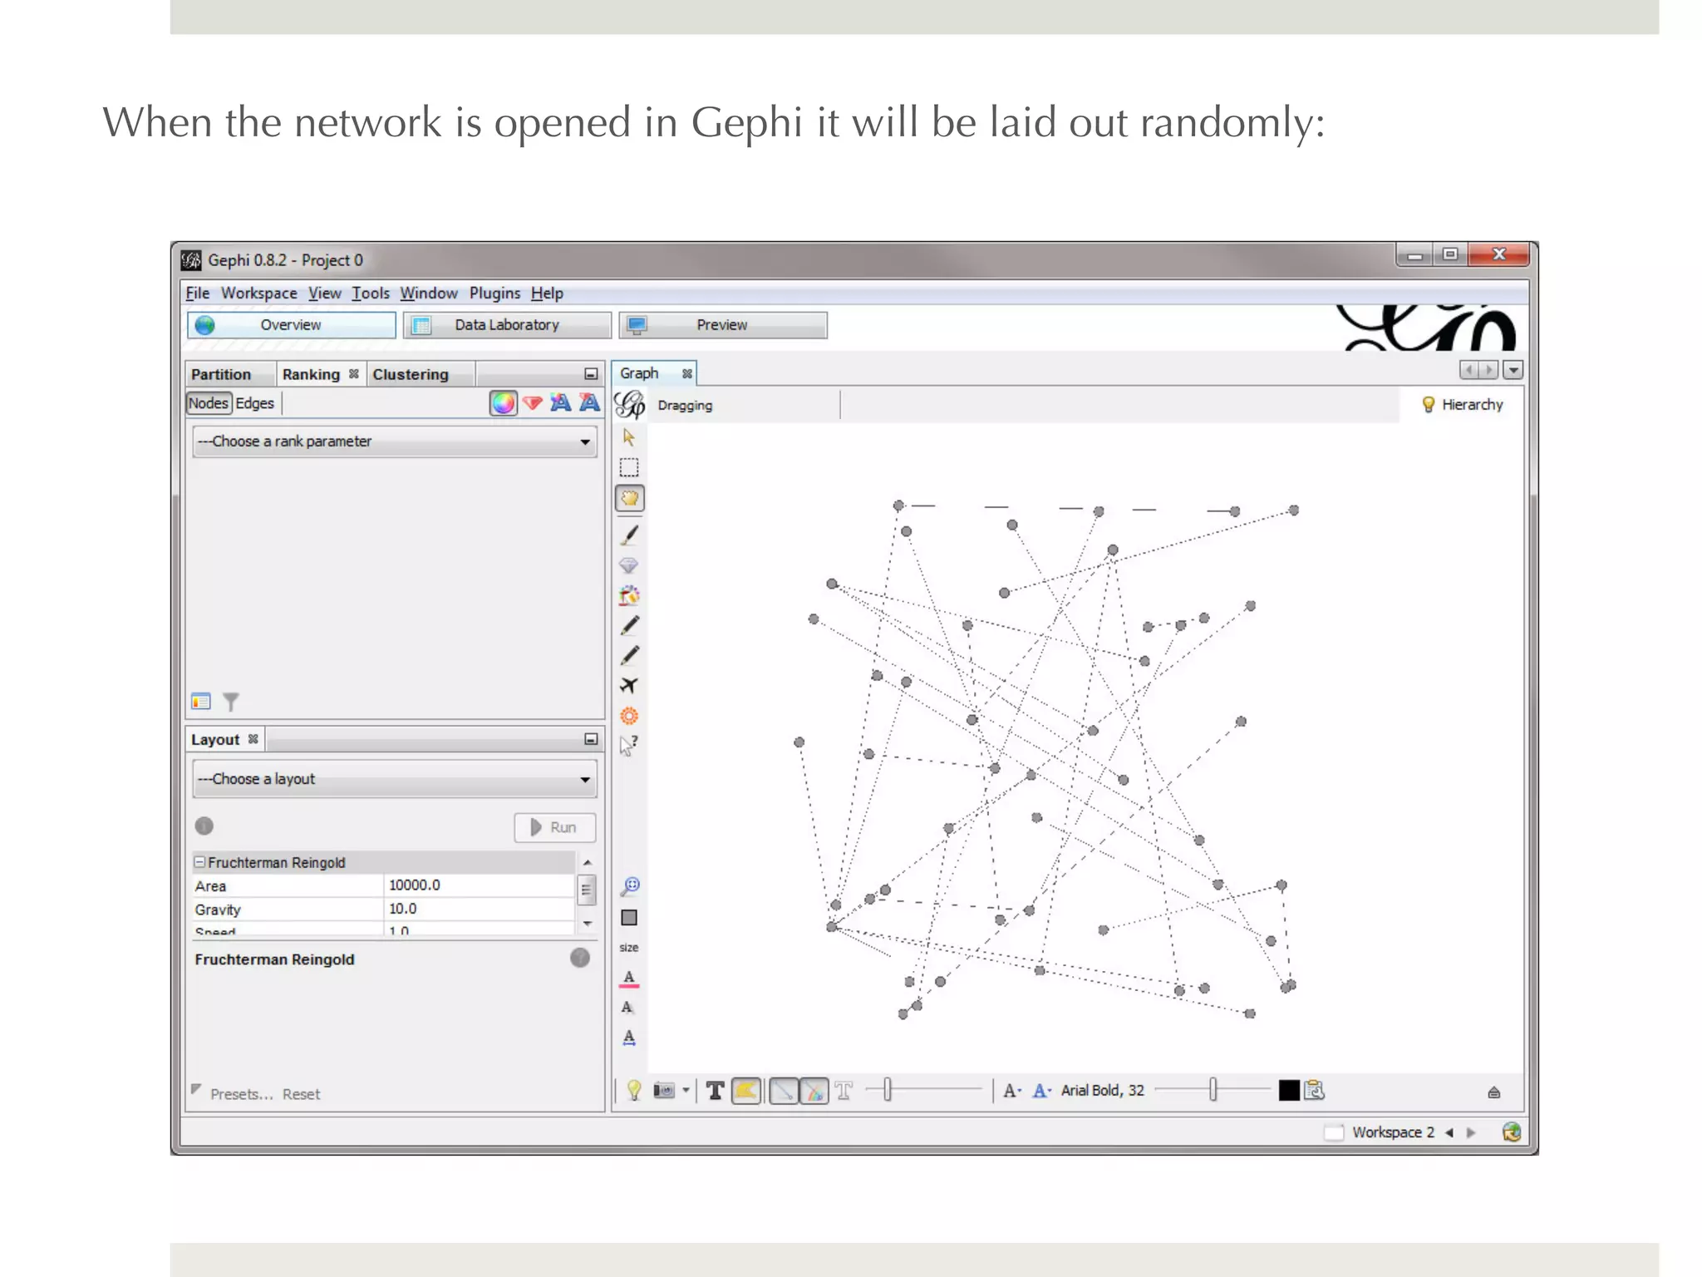Minimize the Ranking panel group
Image resolution: width=1702 pixels, height=1277 pixels.
[591, 374]
